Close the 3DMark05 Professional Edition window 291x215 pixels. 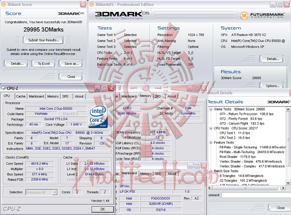(287, 4)
